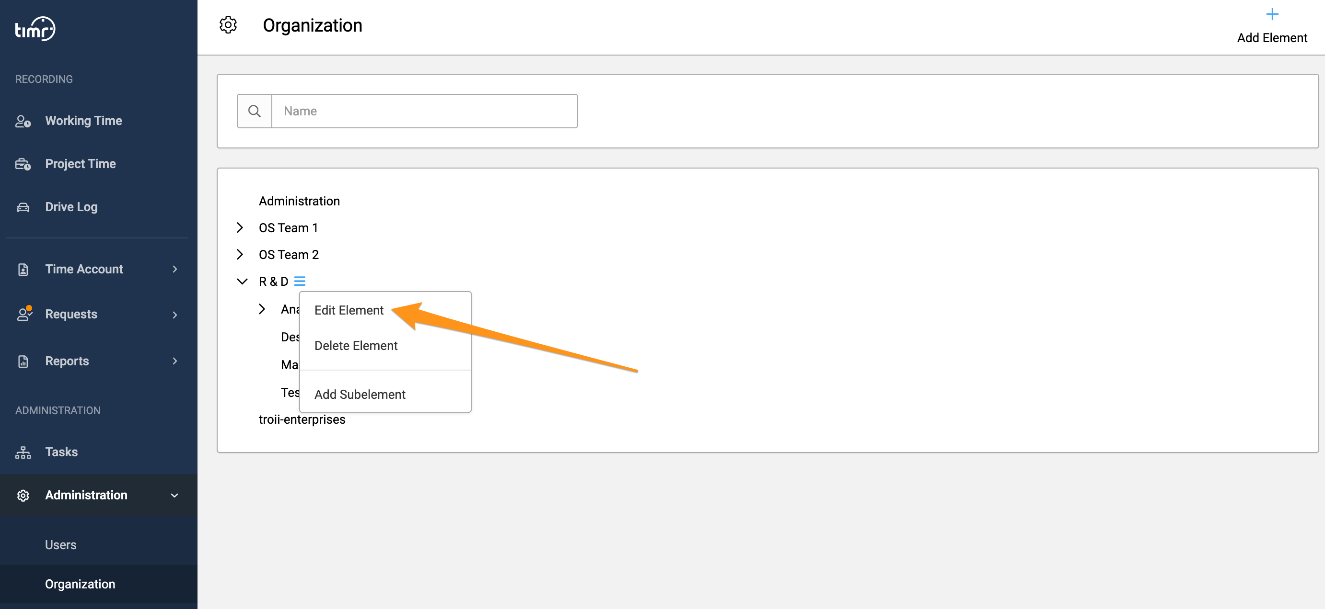Collapse the R & D node

pyautogui.click(x=242, y=282)
